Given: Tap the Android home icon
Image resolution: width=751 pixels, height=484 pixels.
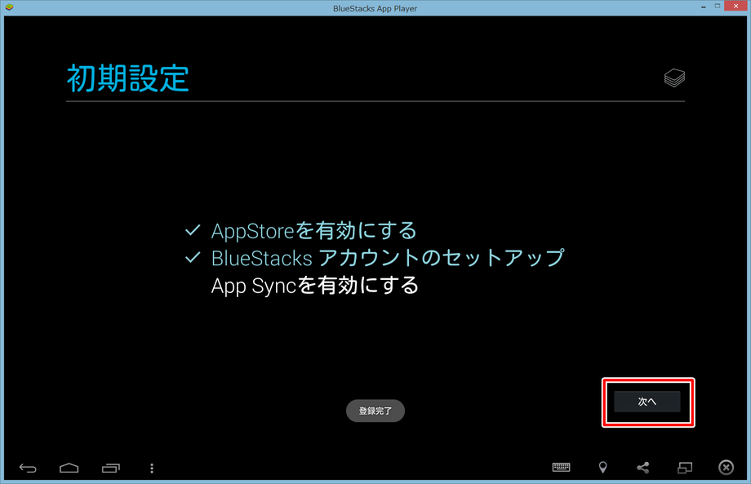Looking at the screenshot, I should click(69, 468).
